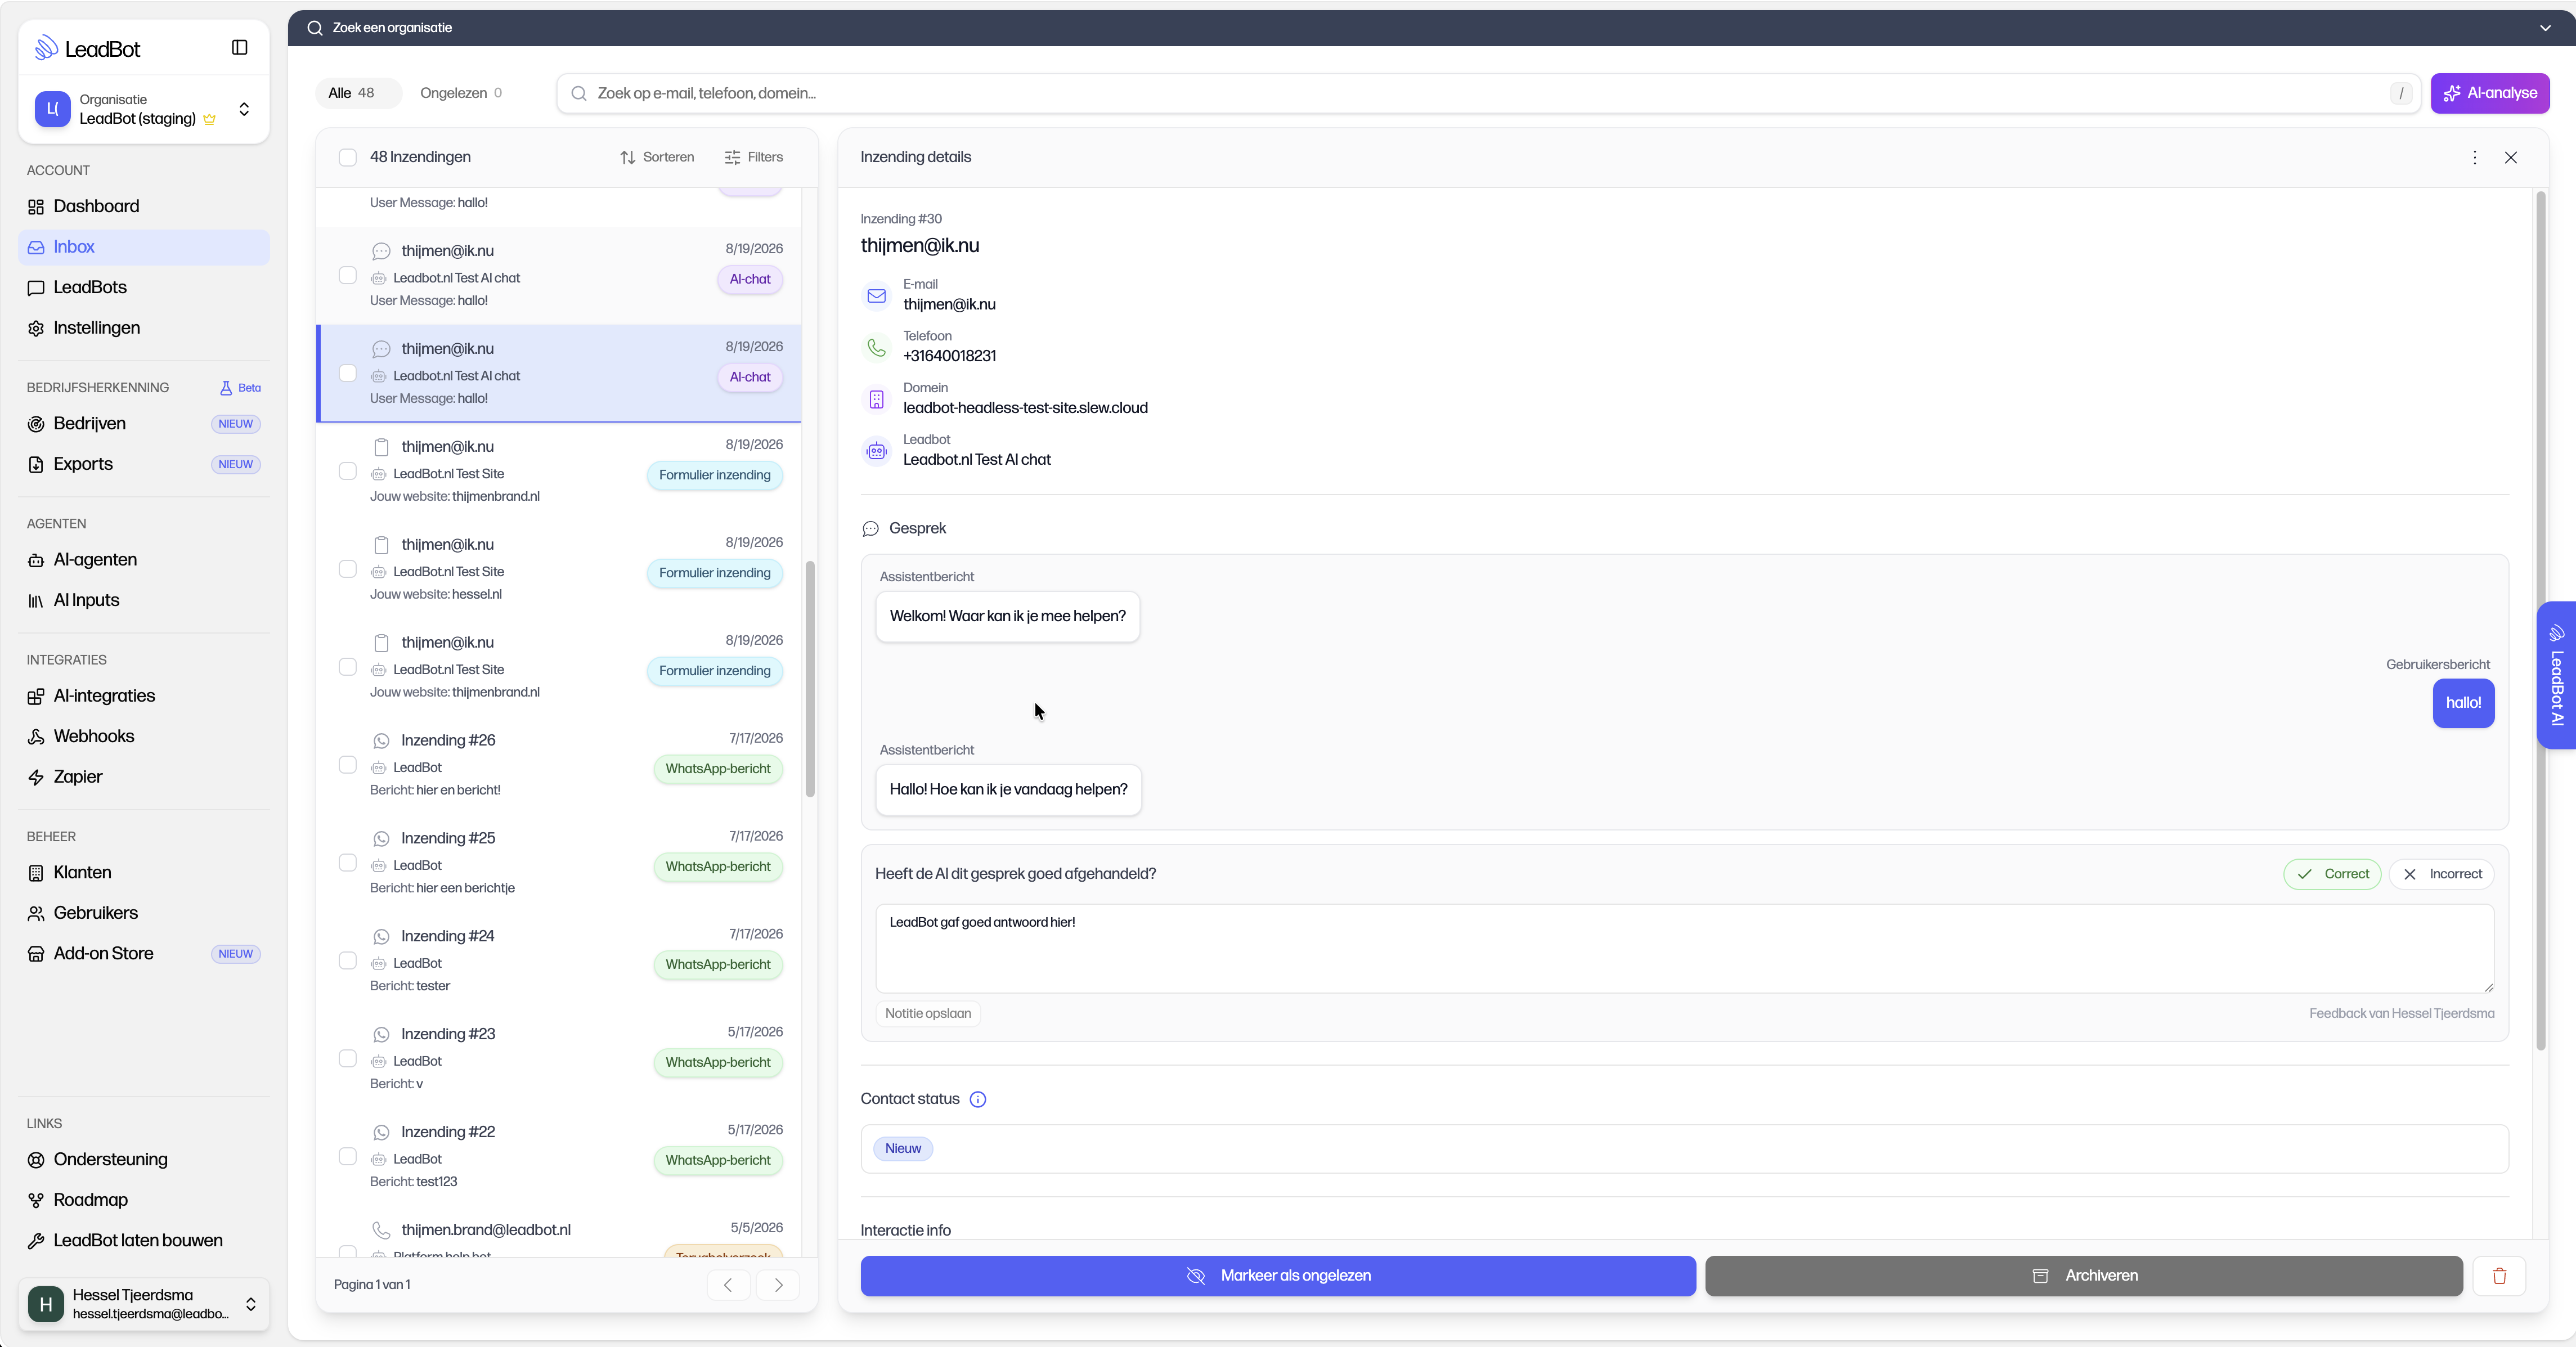Click the details panel scrollbar
Viewport: 2576px width, 1347px height.
click(x=2540, y=620)
